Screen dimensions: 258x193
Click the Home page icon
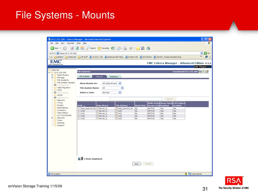pyautogui.click(x=82, y=48)
